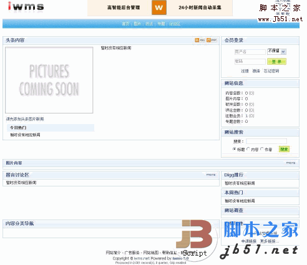Click the green 登录 button
307x265 pixels.
[x=276, y=62]
